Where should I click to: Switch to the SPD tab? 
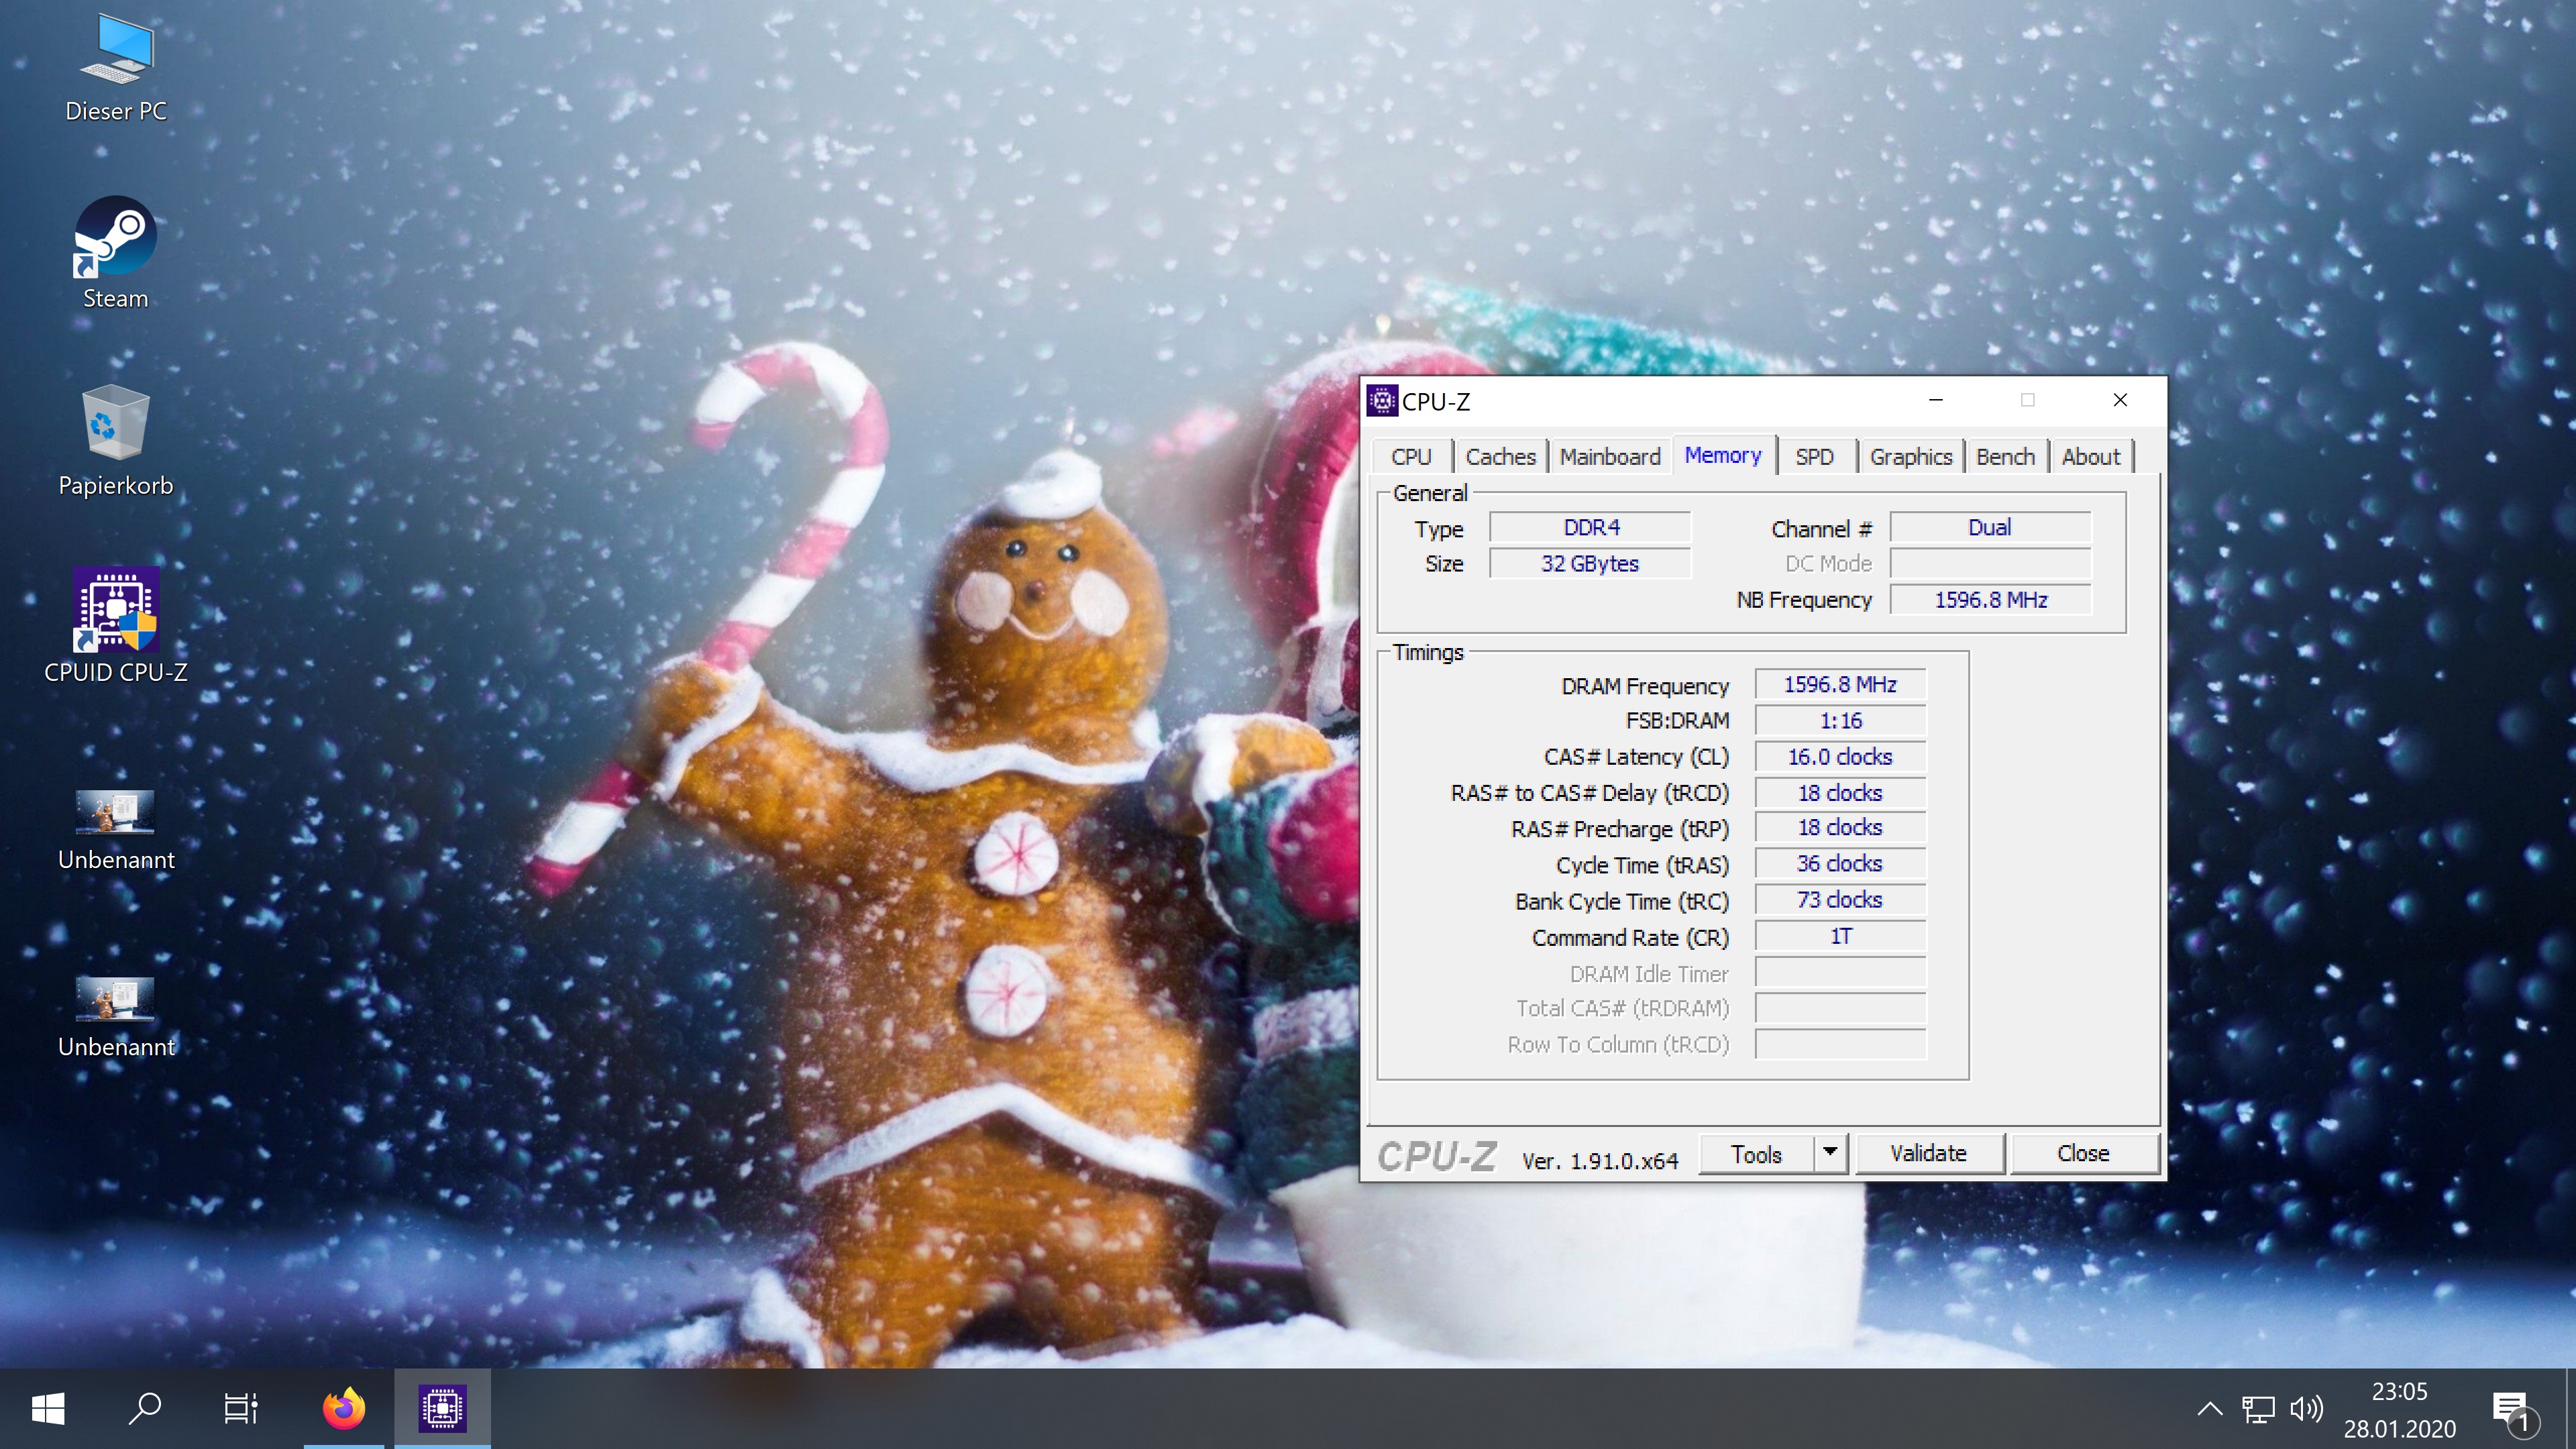(1814, 457)
